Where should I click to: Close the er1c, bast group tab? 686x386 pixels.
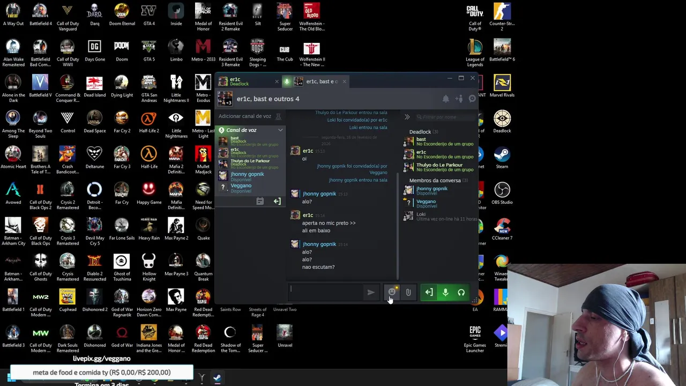(x=344, y=81)
